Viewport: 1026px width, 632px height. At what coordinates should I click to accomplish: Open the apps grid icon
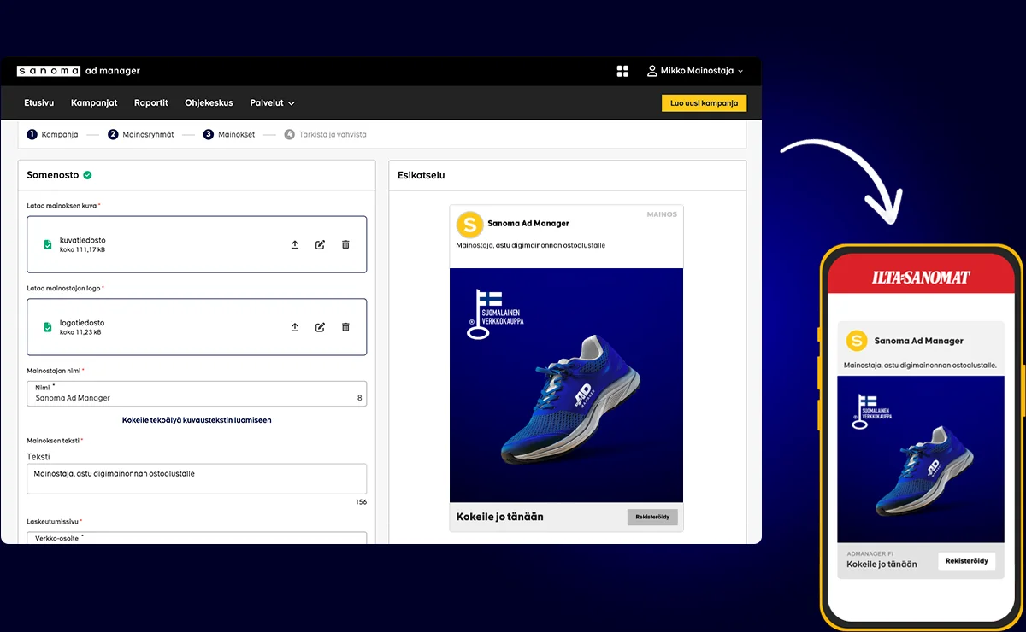click(622, 72)
